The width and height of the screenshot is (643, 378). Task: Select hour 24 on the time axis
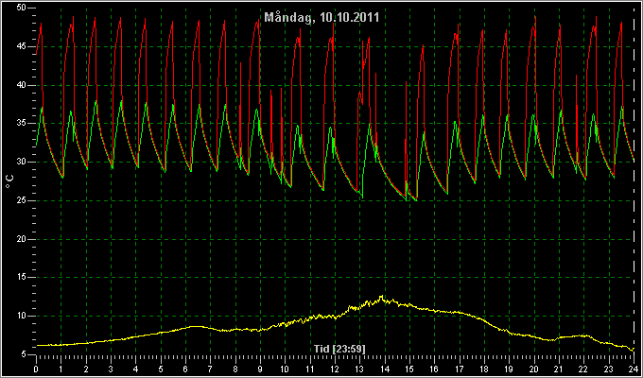[634, 369]
